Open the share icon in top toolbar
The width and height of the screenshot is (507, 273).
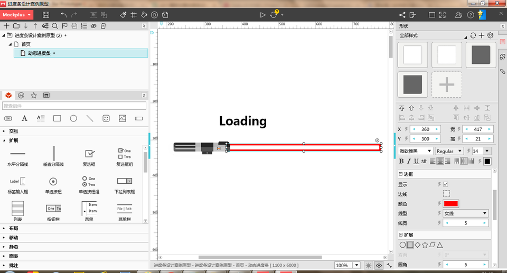click(402, 15)
